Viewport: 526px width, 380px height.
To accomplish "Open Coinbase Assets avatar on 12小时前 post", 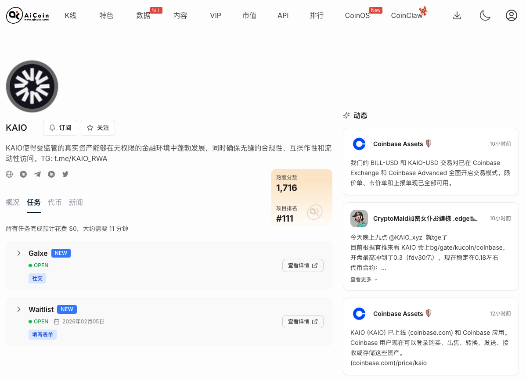I will point(359,314).
